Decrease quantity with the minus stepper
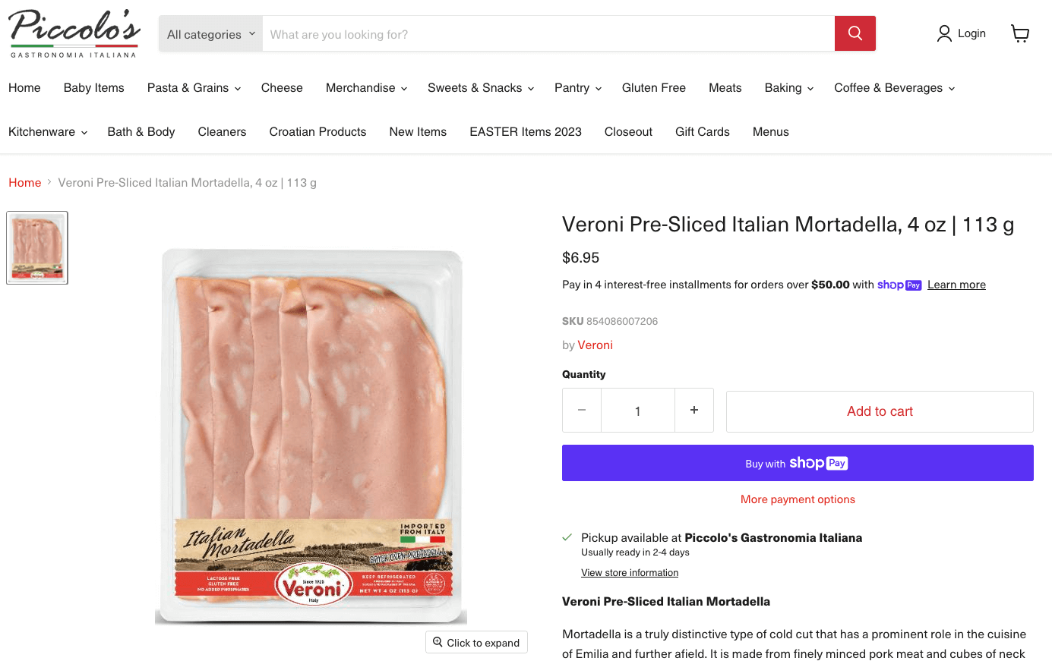1052x661 pixels. 581,410
